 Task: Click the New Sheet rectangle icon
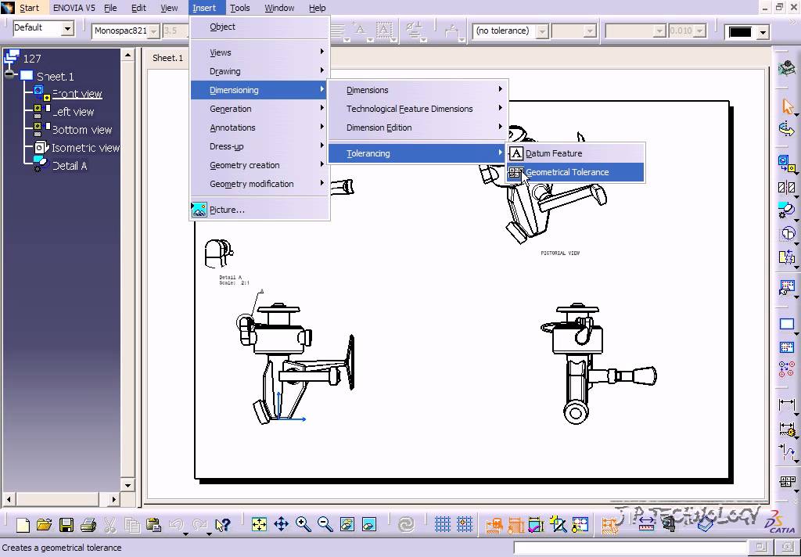pos(787,324)
